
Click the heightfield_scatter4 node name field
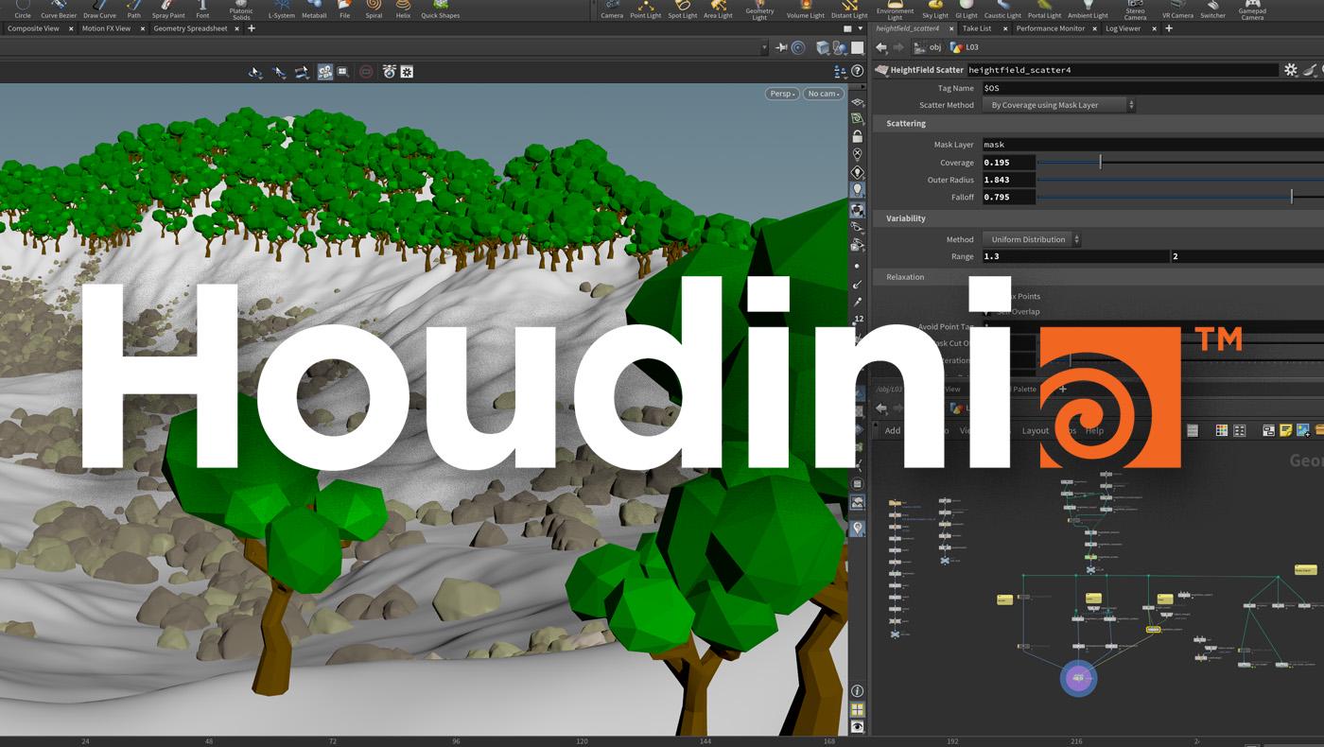coord(1123,70)
